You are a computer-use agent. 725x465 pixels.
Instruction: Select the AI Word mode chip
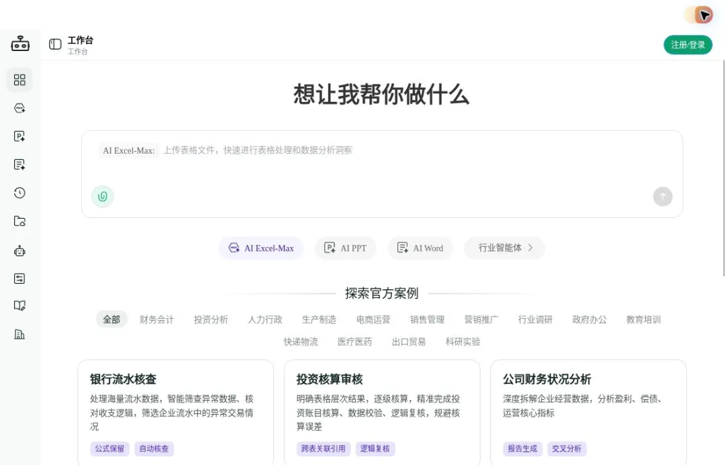coord(420,248)
